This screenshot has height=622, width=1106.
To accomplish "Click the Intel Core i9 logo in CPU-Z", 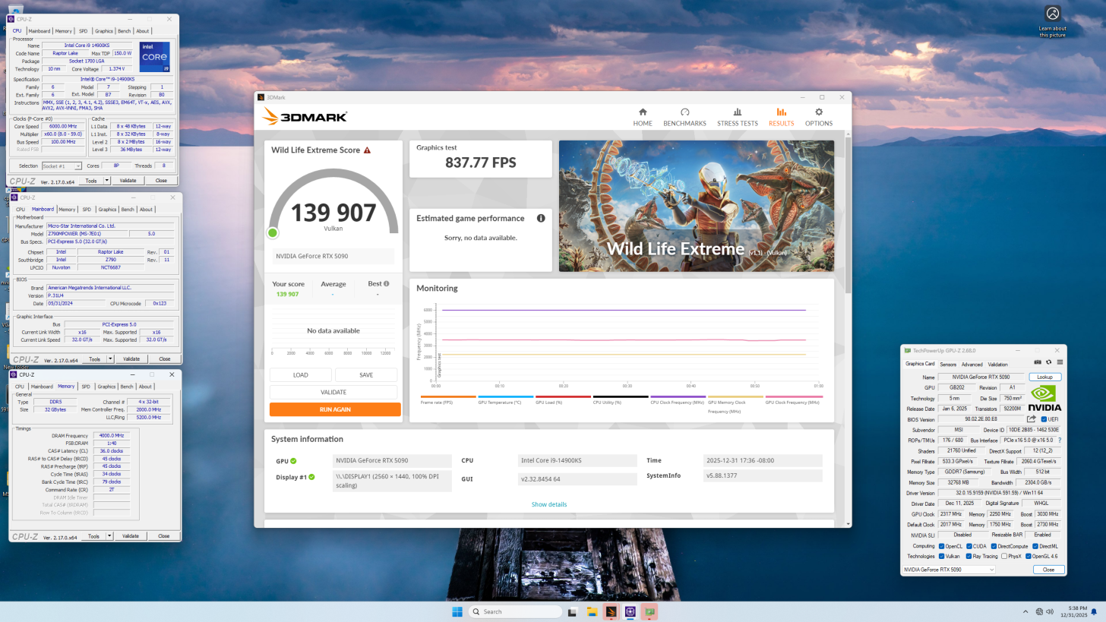I will point(155,57).
